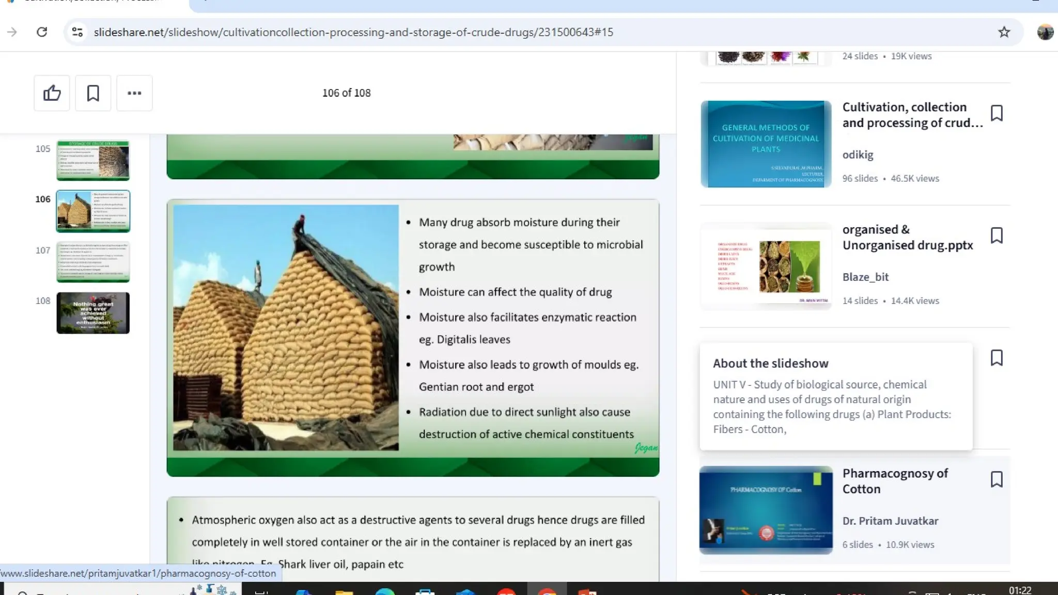Open the browser profile avatar
This screenshot has height=595, width=1058.
1045,32
